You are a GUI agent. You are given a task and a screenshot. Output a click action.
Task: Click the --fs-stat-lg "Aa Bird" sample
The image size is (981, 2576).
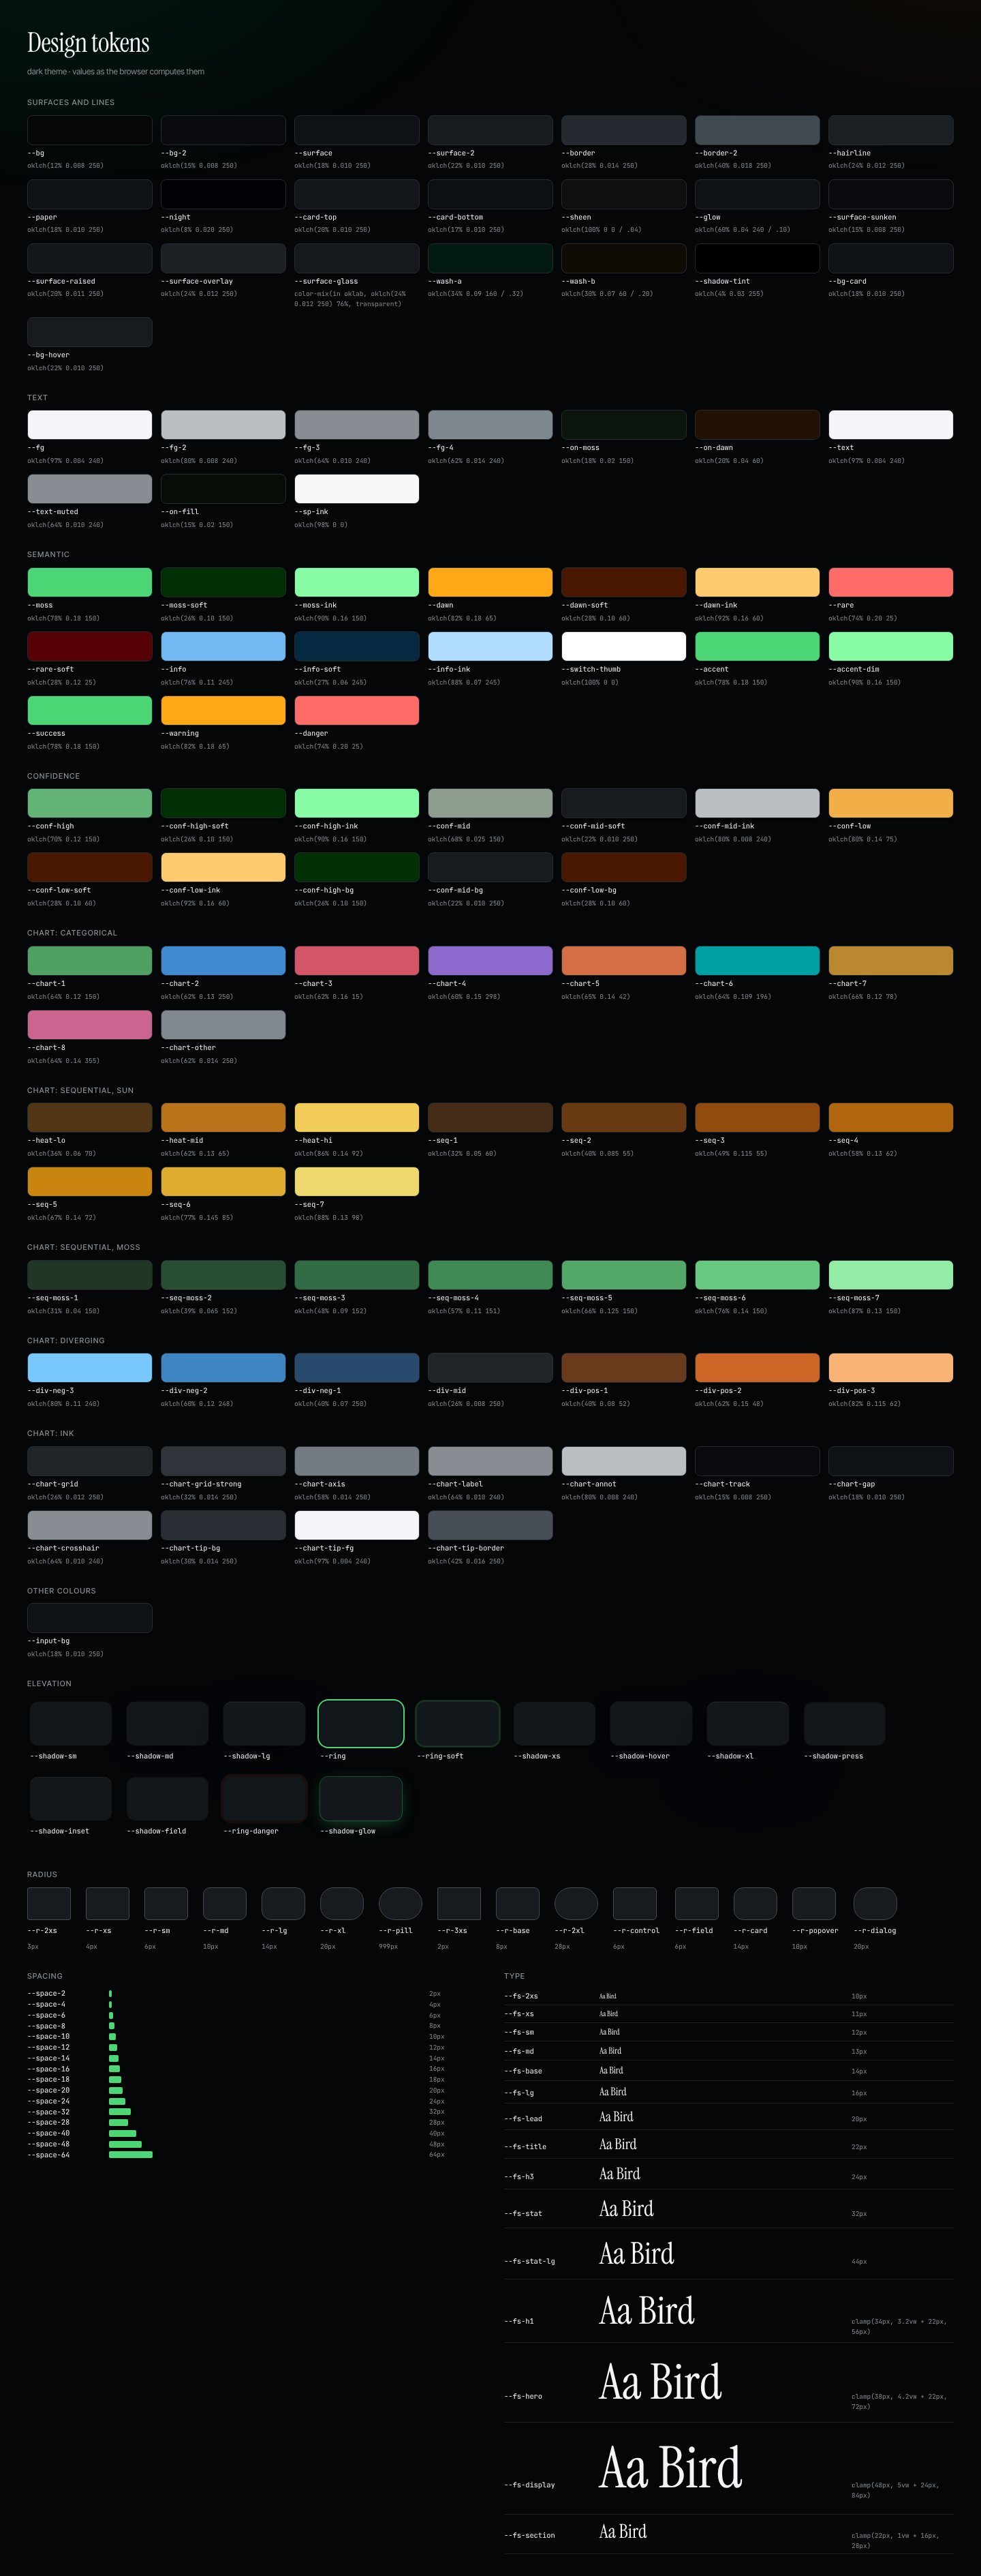[x=636, y=2254]
